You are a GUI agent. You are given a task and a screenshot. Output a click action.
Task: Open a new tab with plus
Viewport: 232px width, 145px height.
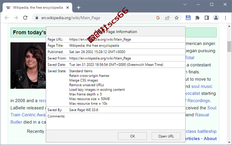[79, 8]
